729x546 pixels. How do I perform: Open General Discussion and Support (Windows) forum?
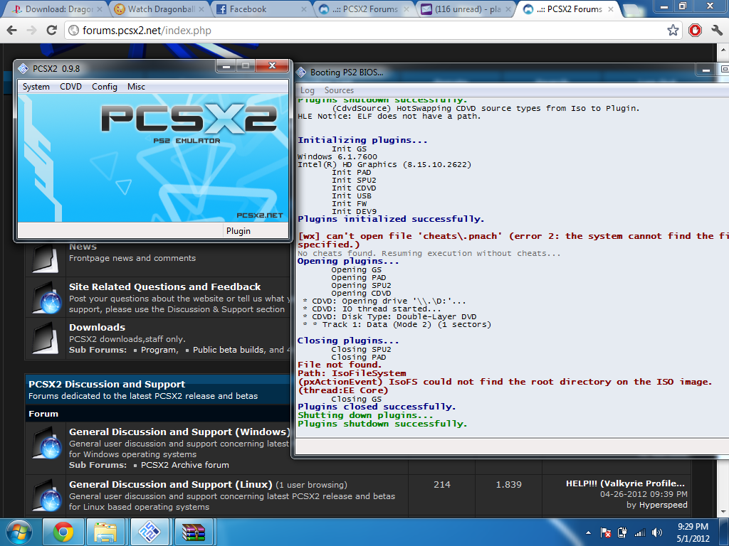click(x=179, y=432)
